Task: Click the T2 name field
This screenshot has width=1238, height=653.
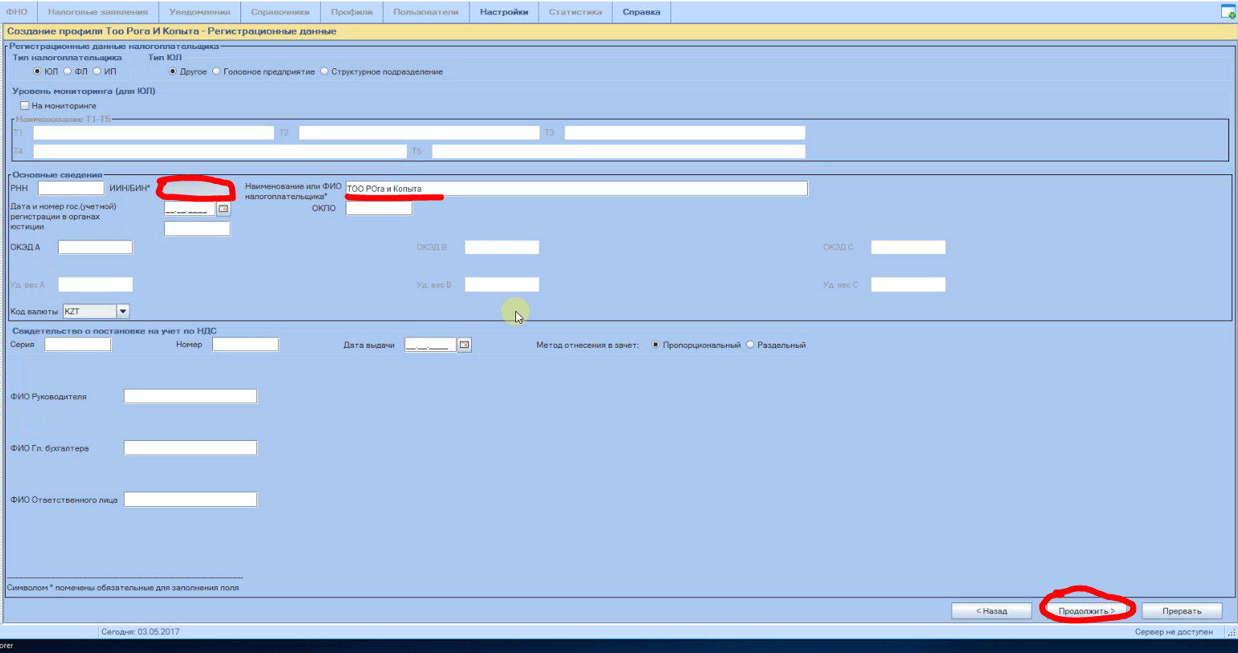Action: 419,133
